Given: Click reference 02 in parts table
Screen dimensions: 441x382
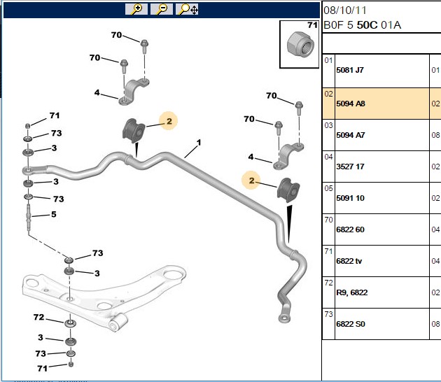Looking at the screenshot, I should coord(328,94).
